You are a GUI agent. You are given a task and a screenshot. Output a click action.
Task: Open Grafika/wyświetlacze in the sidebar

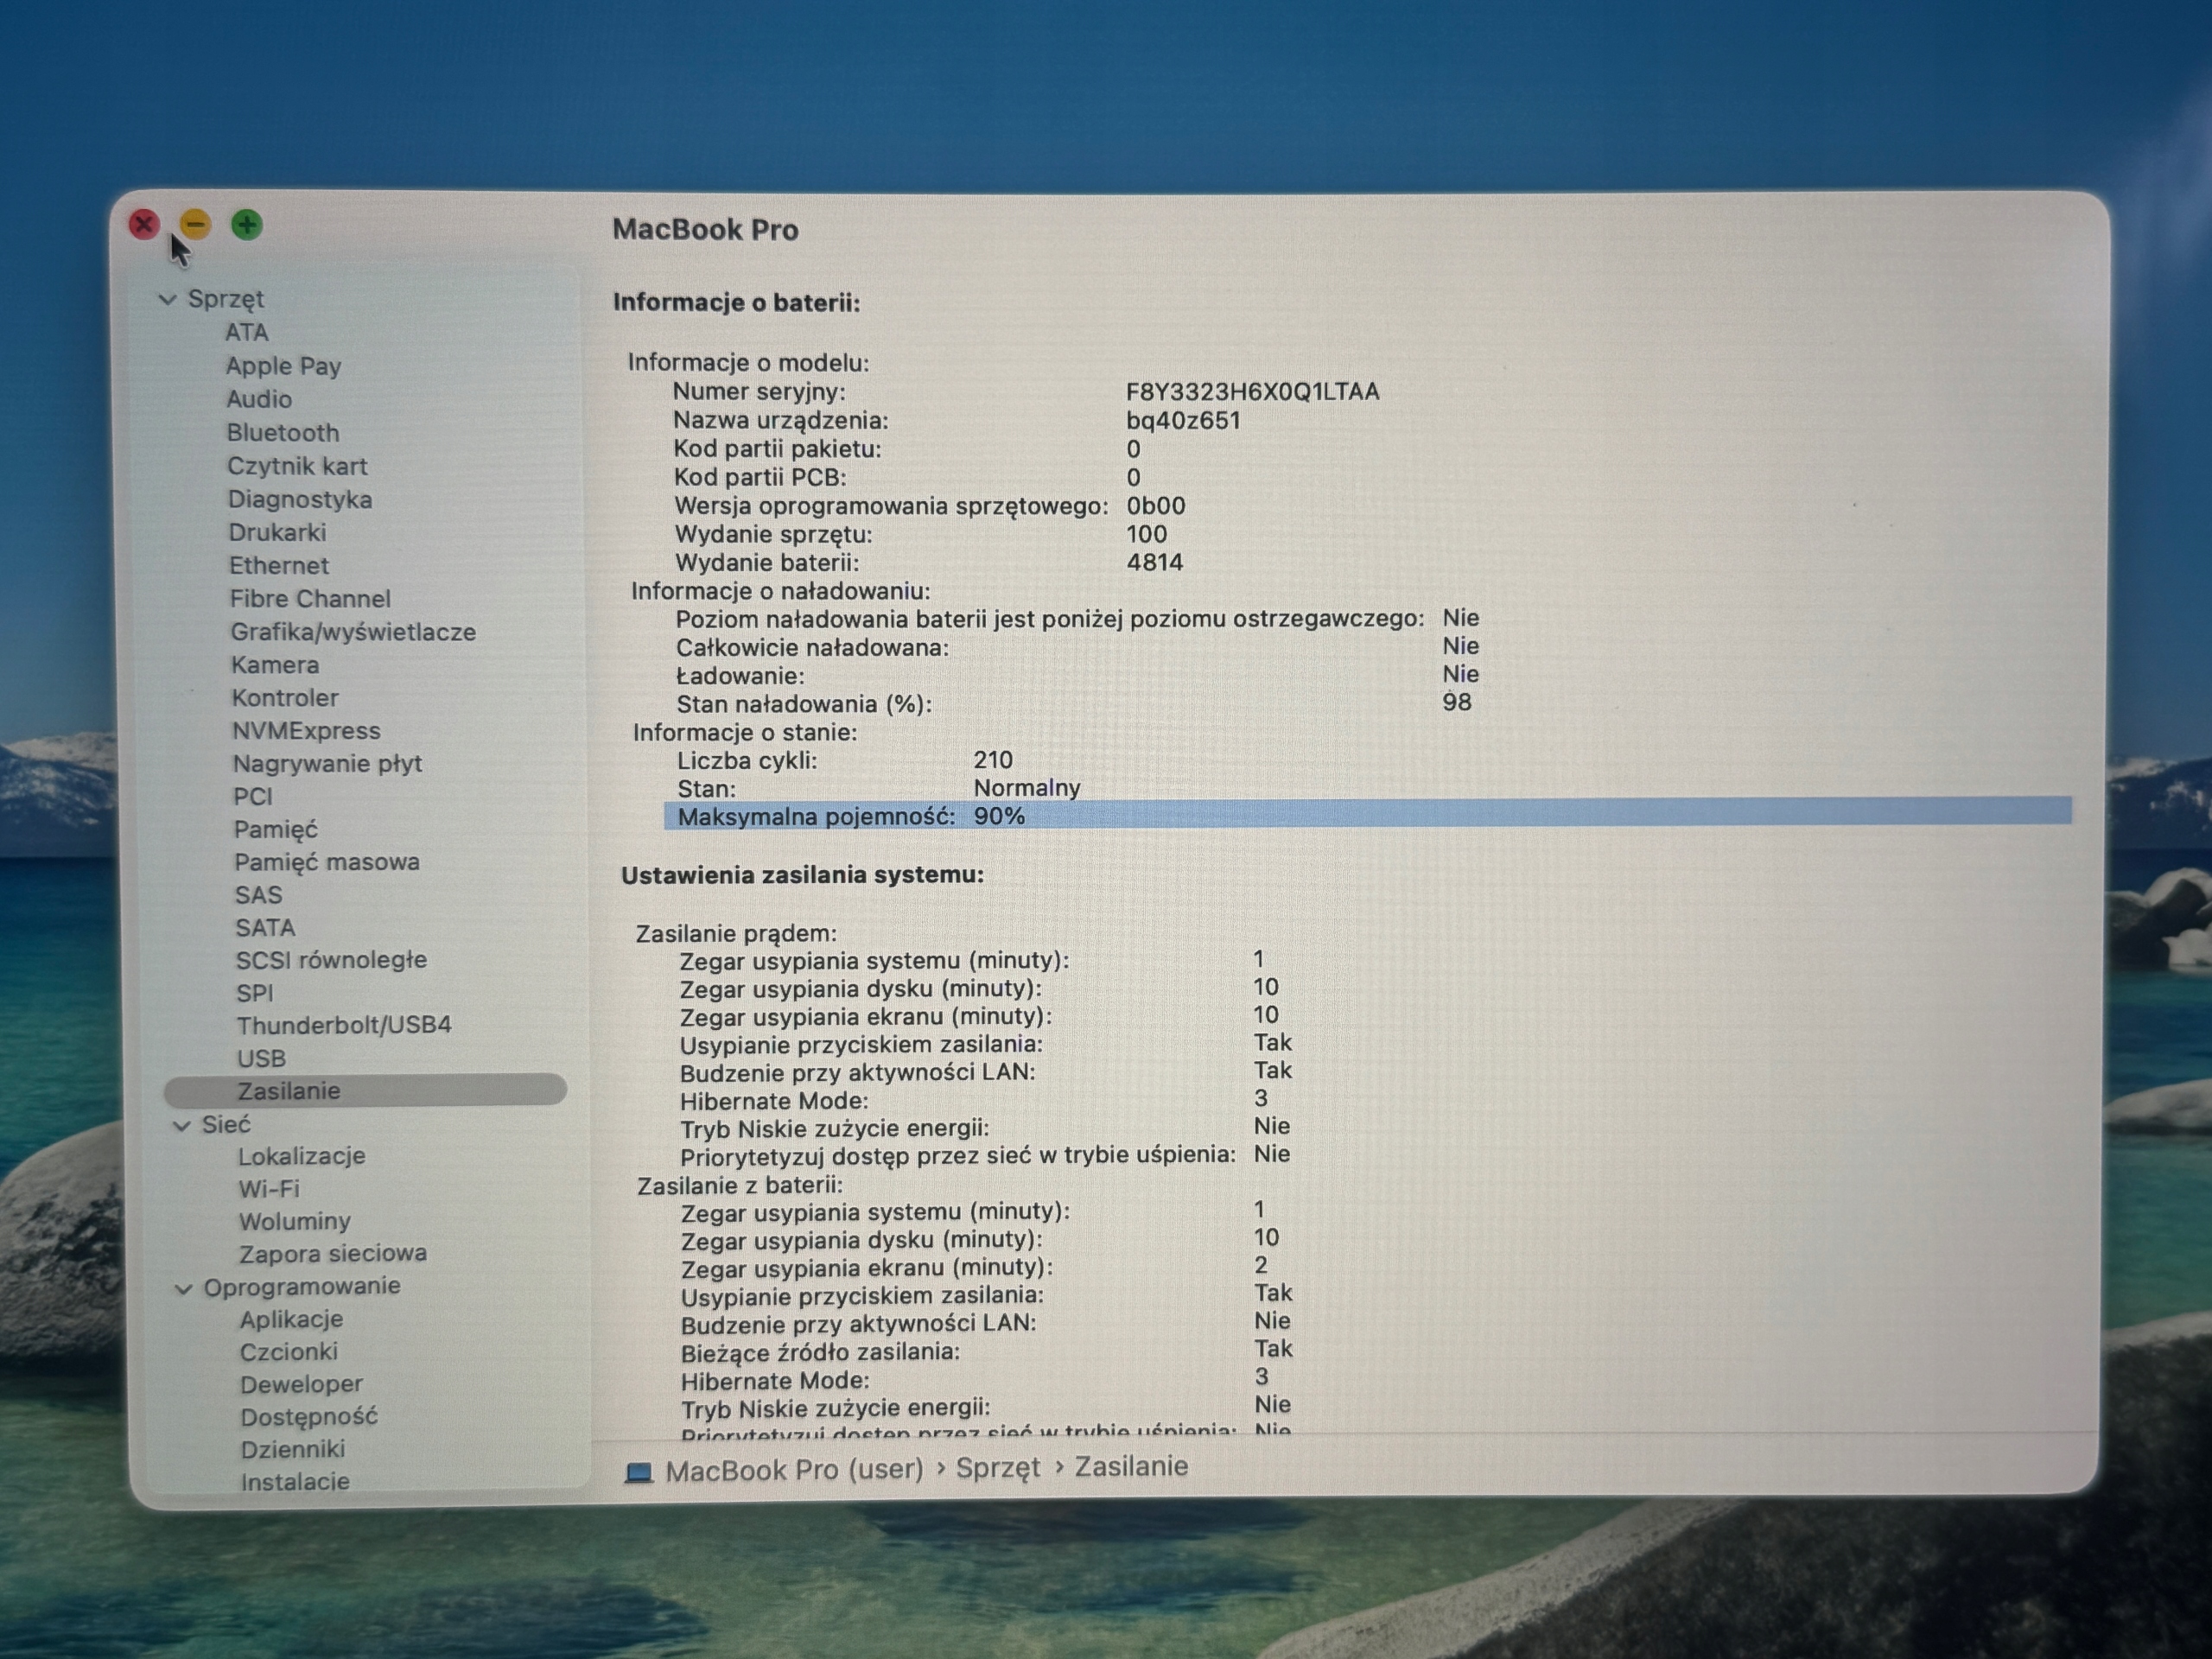coord(353,632)
